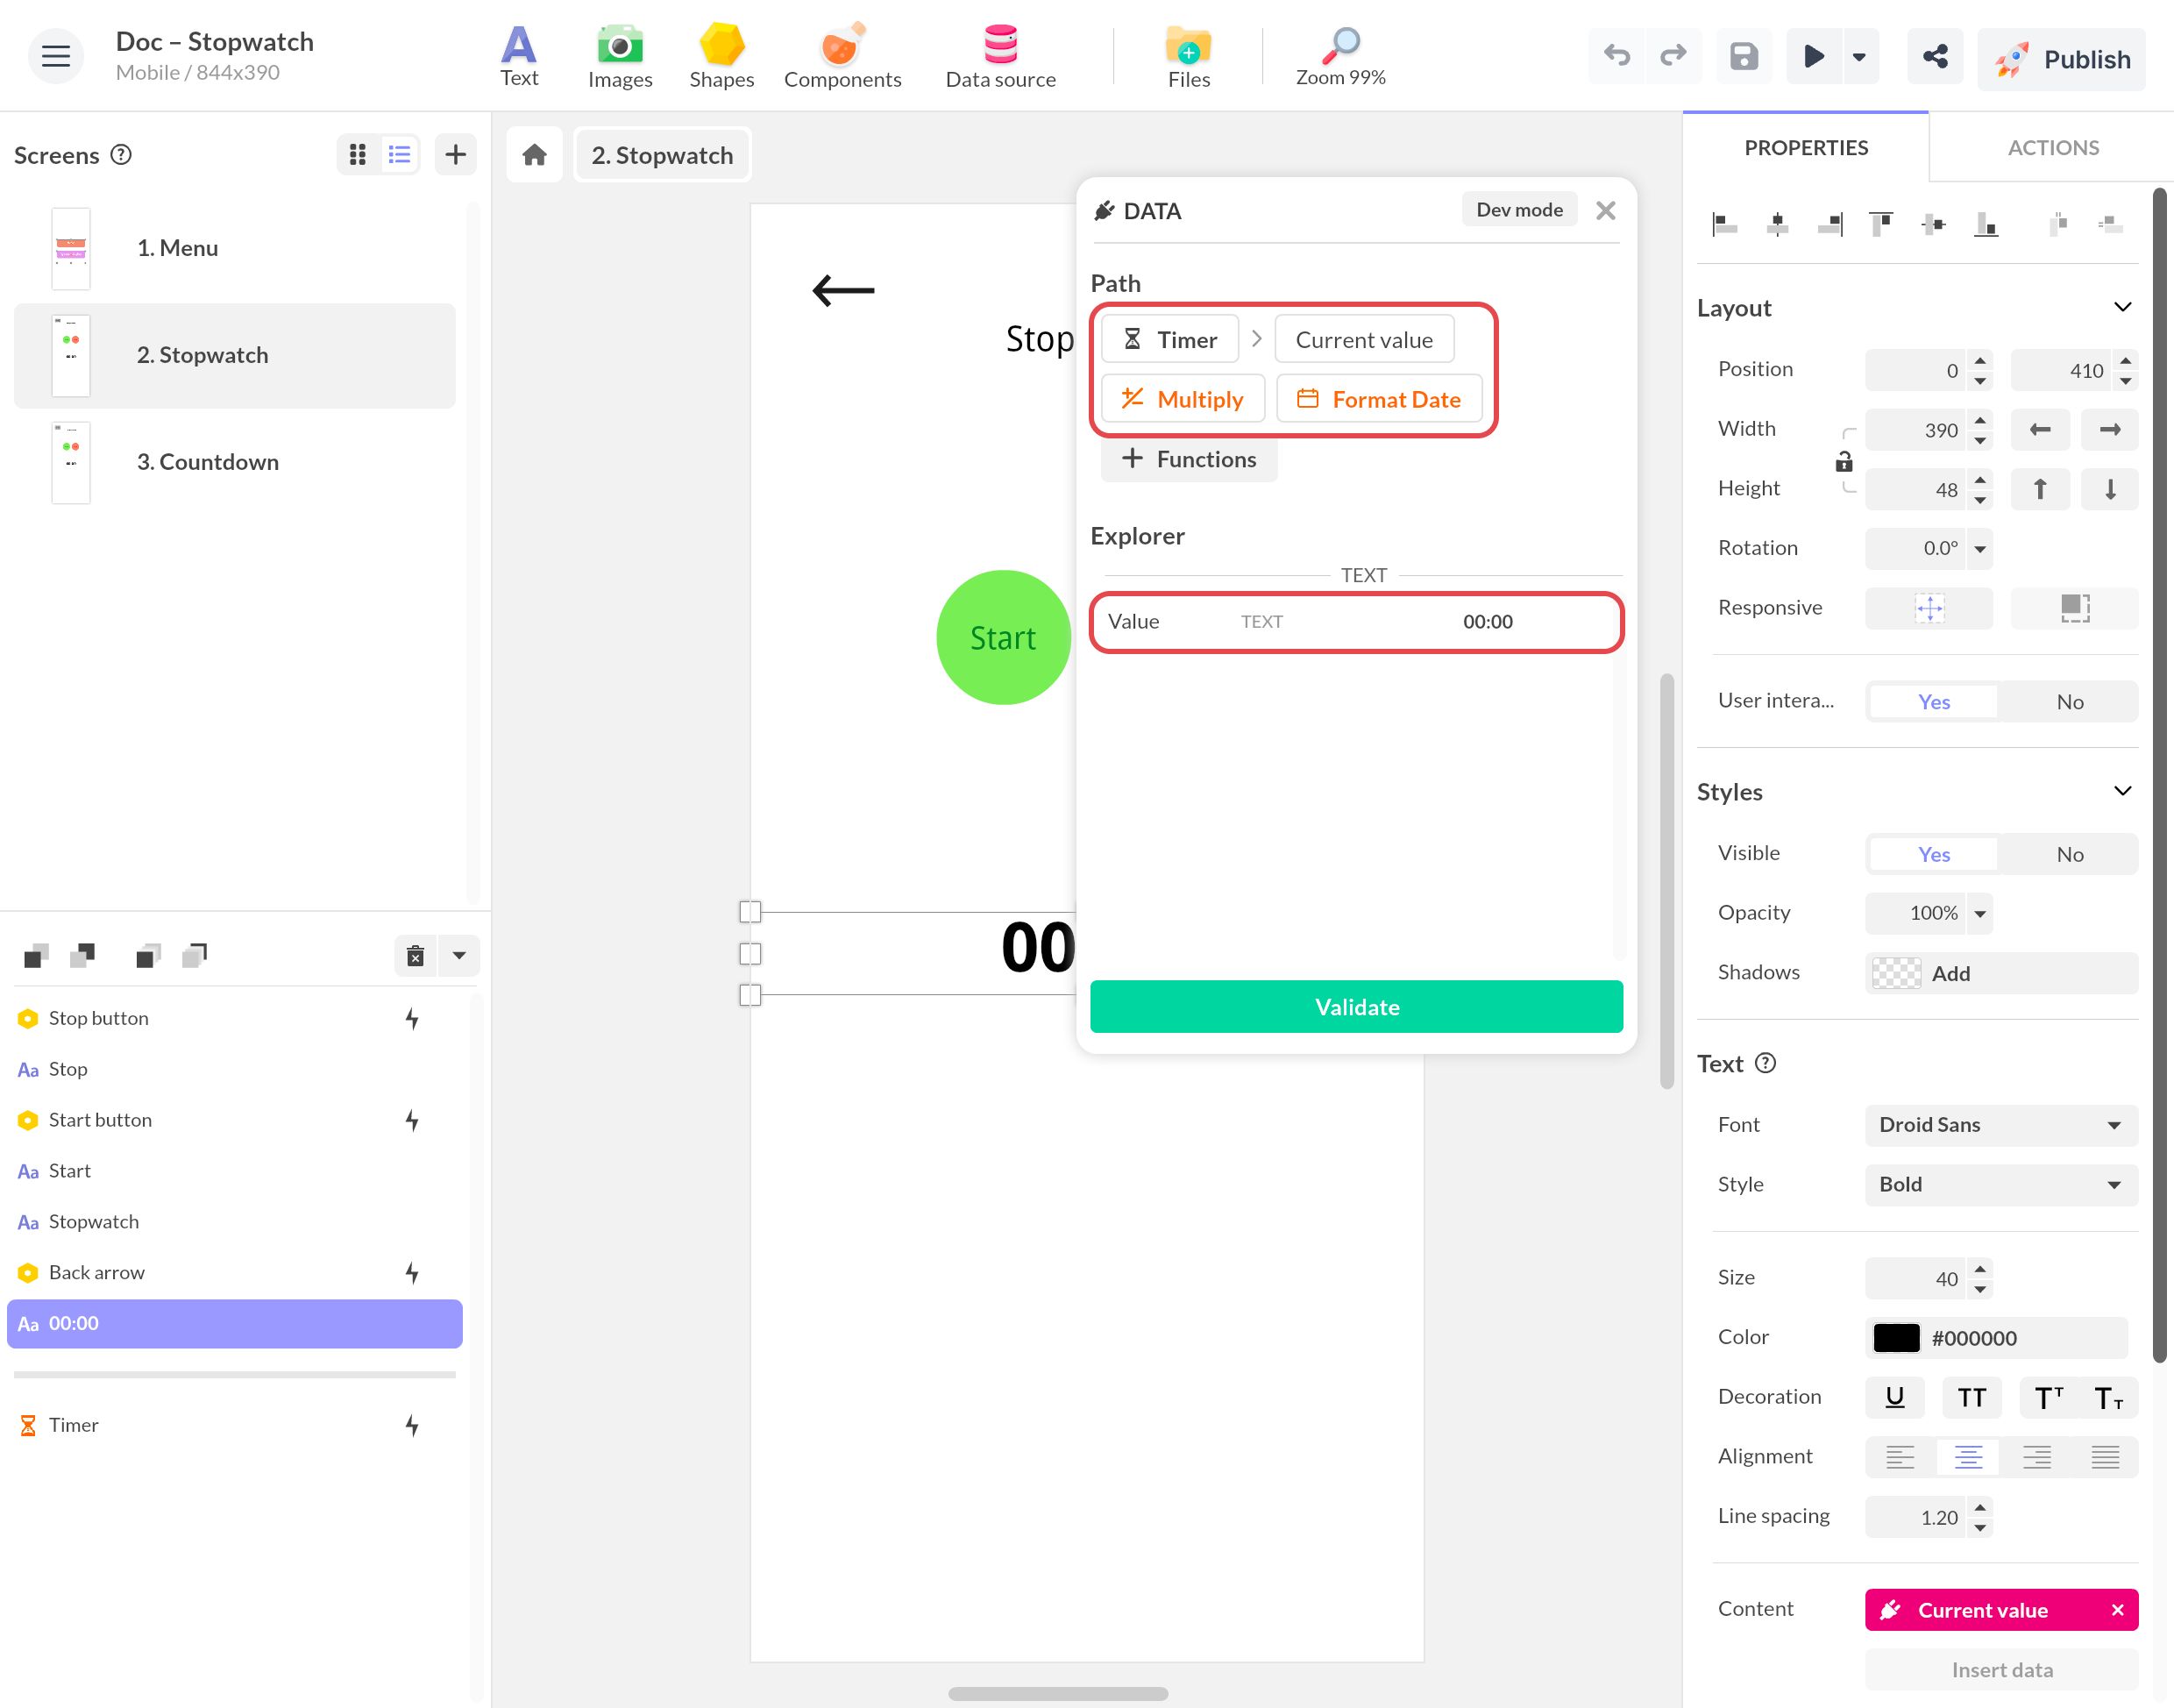Viewport: 2174px width, 1708px height.
Task: Switch to the ACTIONS tab
Action: coord(2052,148)
